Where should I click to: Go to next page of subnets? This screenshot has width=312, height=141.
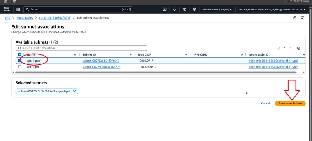[x=291, y=48]
